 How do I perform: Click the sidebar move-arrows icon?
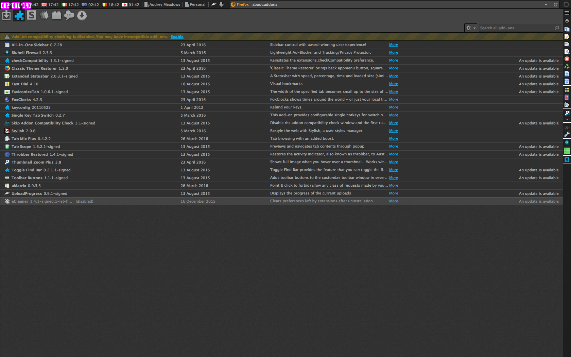point(567,21)
